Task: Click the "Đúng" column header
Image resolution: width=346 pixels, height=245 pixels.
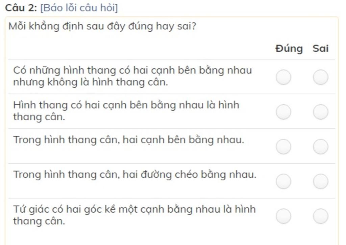Action: pyautogui.click(x=289, y=49)
